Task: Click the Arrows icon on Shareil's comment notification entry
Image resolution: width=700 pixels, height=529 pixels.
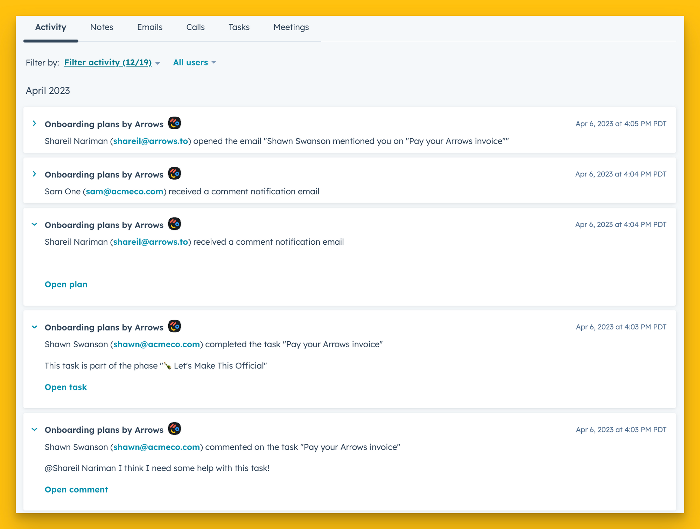Action: (x=174, y=224)
